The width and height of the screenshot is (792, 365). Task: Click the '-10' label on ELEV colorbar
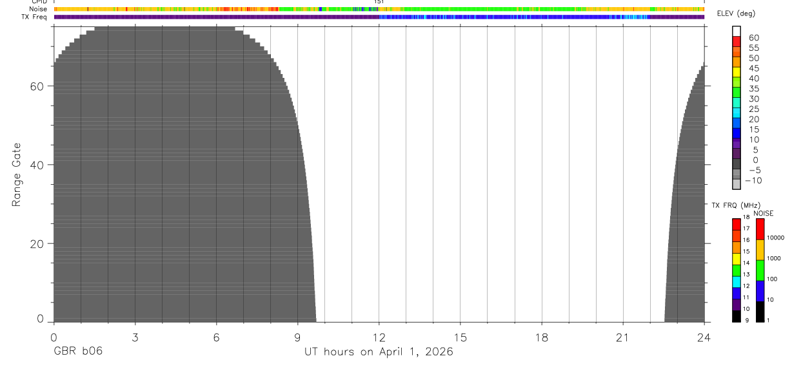(x=753, y=181)
